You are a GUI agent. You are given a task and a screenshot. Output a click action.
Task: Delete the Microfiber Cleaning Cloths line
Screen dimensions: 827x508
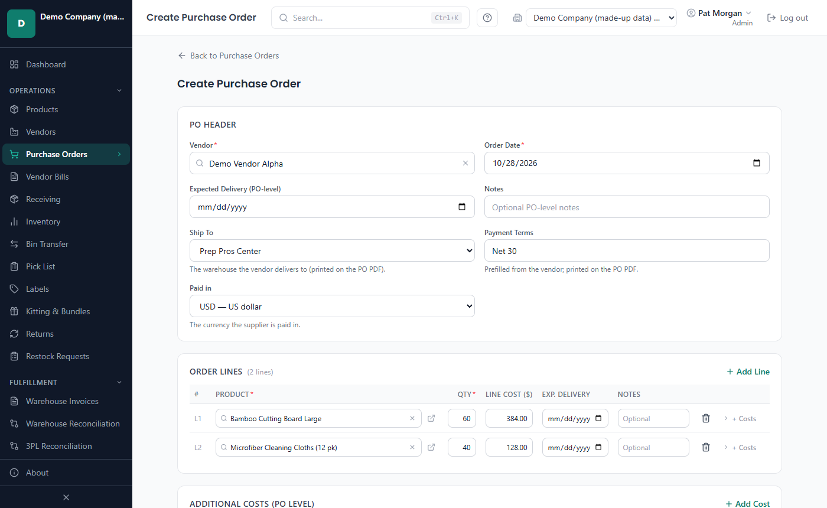(705, 447)
